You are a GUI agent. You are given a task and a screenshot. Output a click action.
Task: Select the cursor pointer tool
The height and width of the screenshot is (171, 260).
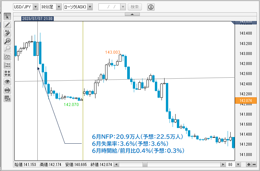coord(7,17)
